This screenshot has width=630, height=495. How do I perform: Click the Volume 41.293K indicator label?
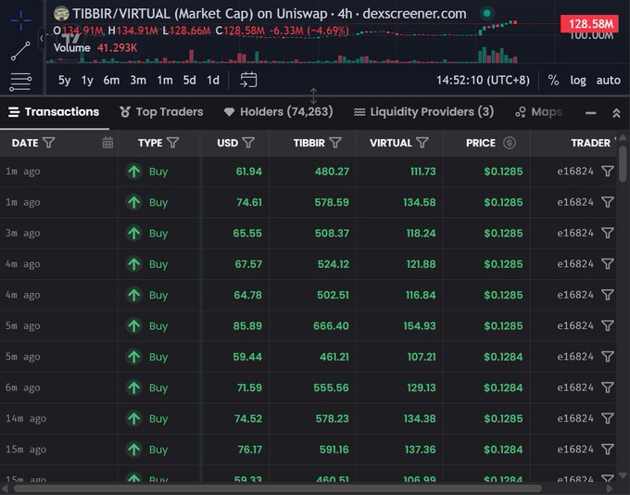[x=95, y=48]
